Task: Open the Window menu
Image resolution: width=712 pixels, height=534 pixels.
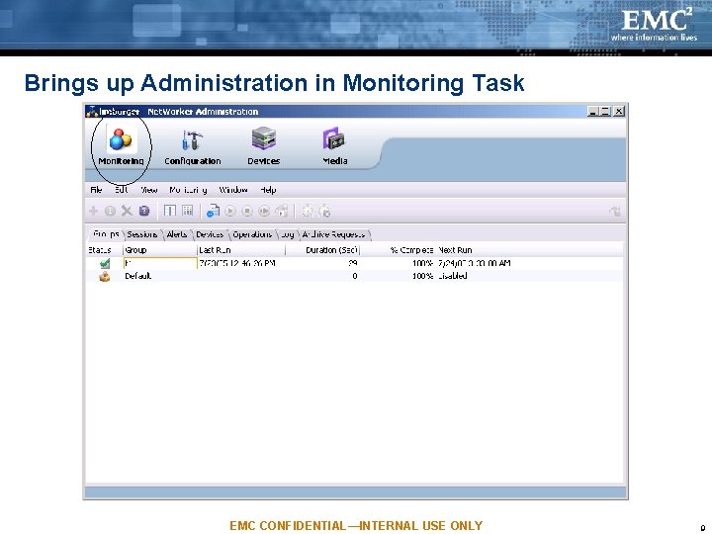Action: (233, 190)
